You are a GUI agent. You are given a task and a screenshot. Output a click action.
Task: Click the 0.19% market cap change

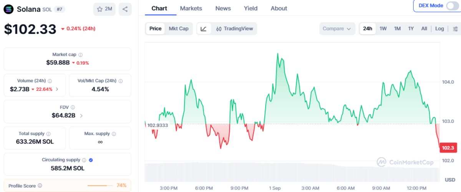[x=81, y=63]
